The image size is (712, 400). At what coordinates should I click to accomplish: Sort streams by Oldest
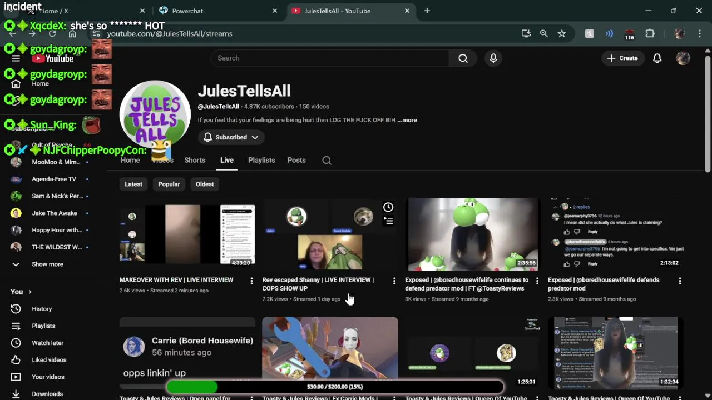click(x=205, y=184)
